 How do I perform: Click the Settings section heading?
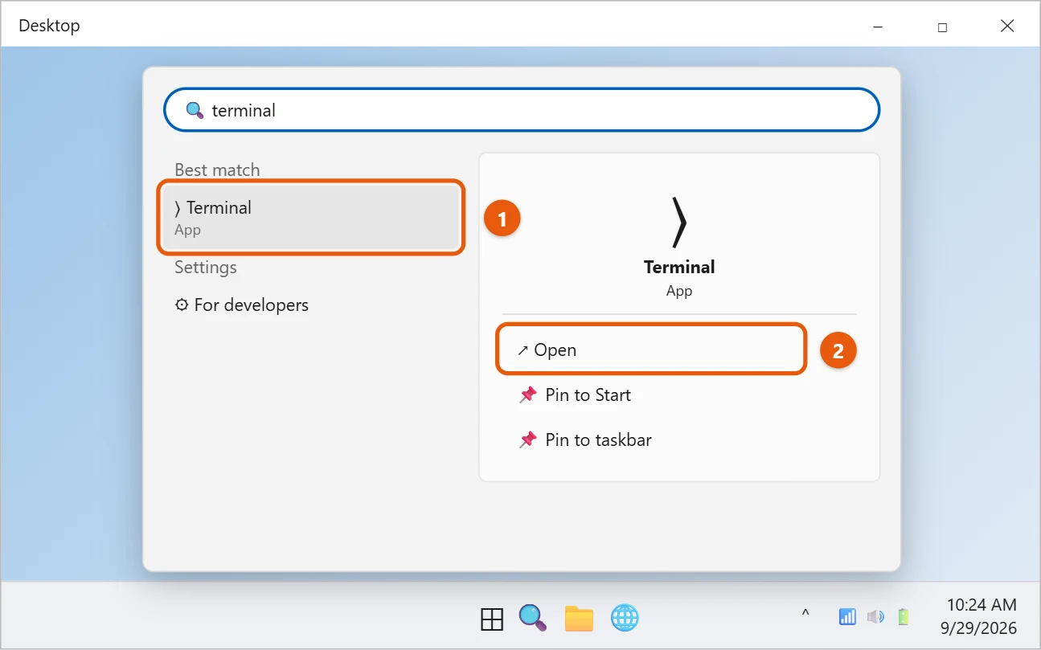click(x=206, y=268)
